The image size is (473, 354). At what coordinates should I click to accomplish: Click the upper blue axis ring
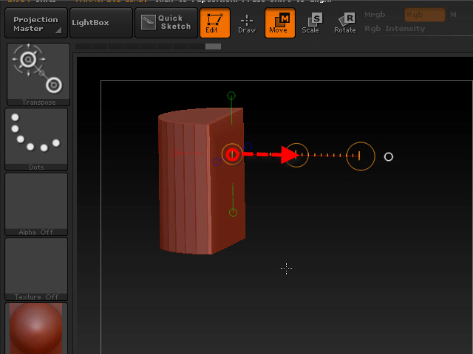248,147
